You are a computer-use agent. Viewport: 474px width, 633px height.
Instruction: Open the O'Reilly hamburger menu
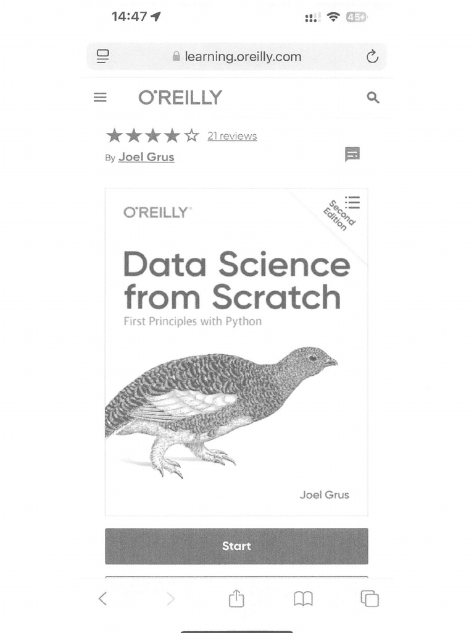click(100, 98)
